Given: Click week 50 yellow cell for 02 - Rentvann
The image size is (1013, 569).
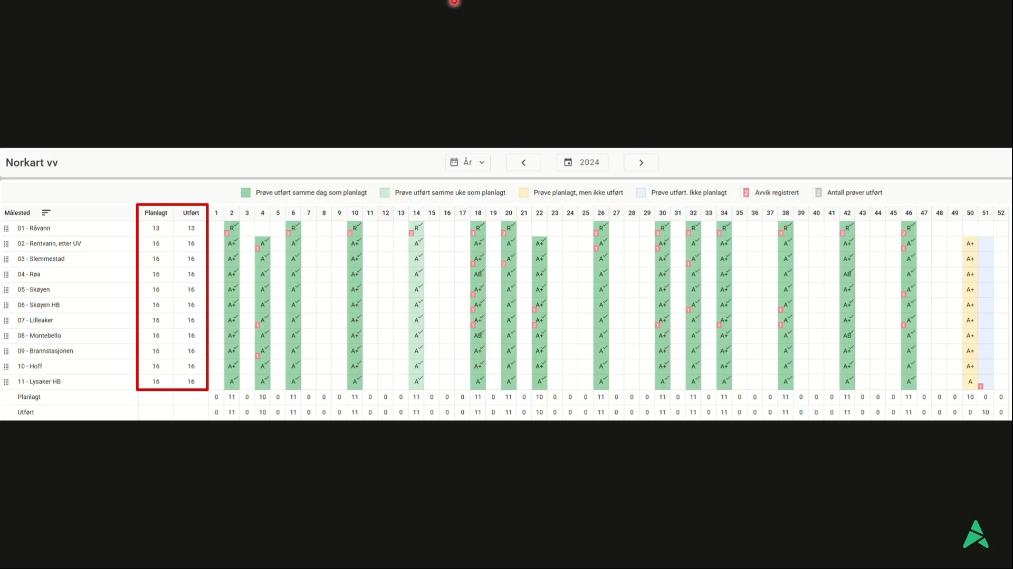Looking at the screenshot, I should pos(970,244).
